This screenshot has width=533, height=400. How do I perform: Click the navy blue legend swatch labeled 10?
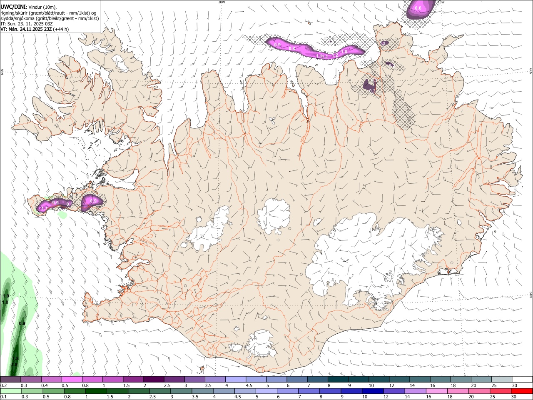[x=373, y=391]
